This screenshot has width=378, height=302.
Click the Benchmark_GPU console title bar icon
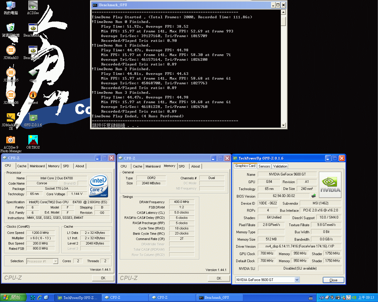click(95, 5)
